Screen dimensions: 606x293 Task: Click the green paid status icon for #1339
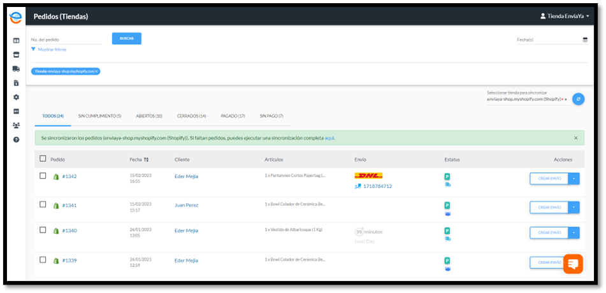point(447,261)
